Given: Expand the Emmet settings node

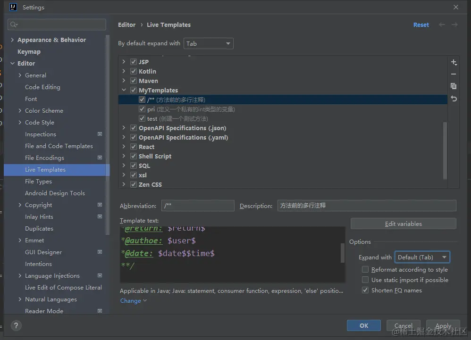Looking at the screenshot, I should pyautogui.click(x=20, y=240).
